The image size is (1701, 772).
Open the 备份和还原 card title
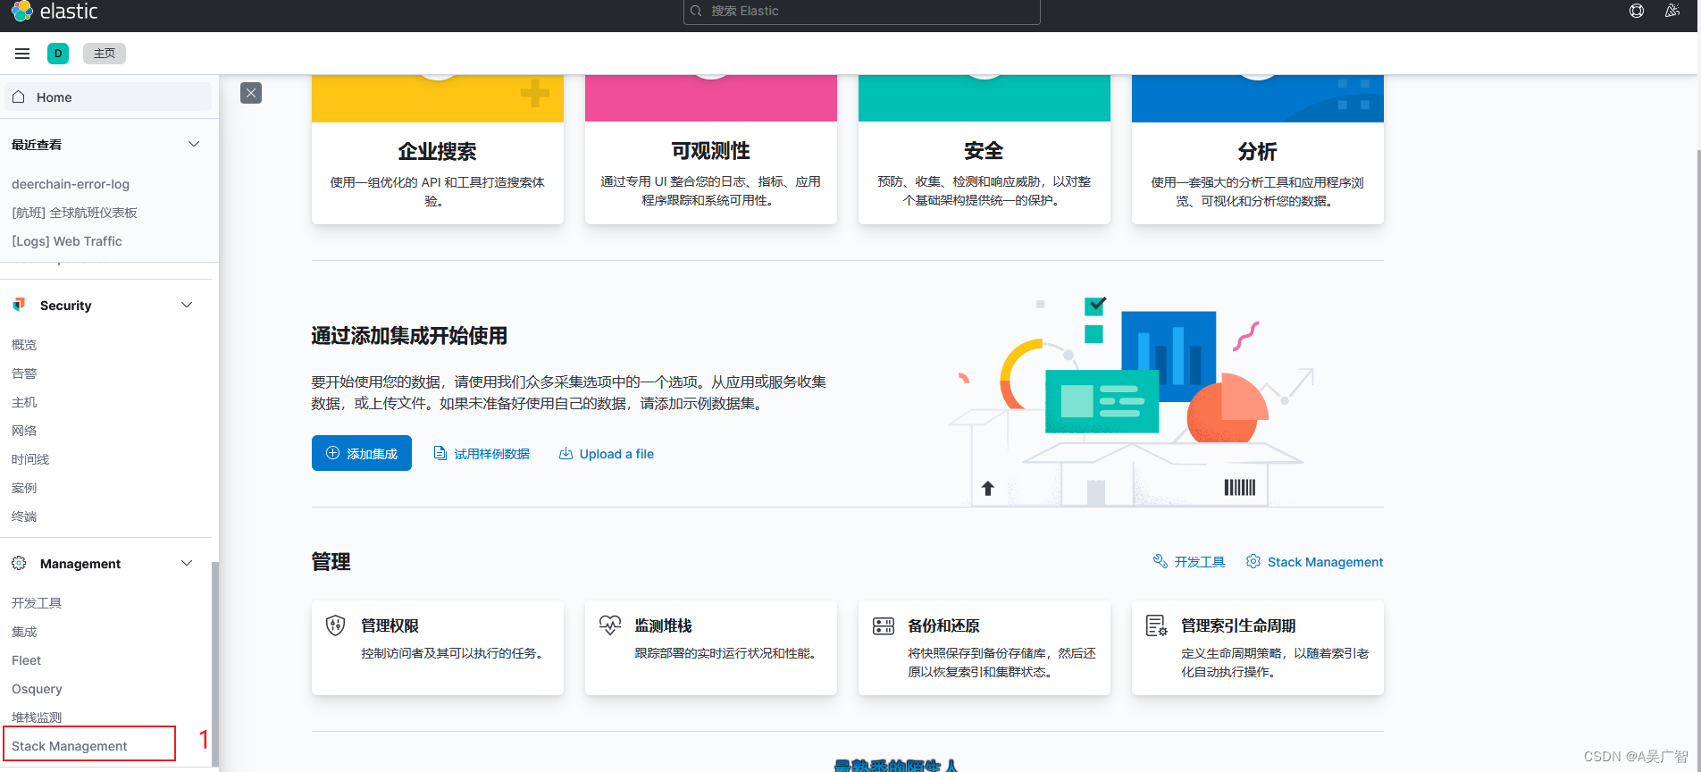[944, 625]
